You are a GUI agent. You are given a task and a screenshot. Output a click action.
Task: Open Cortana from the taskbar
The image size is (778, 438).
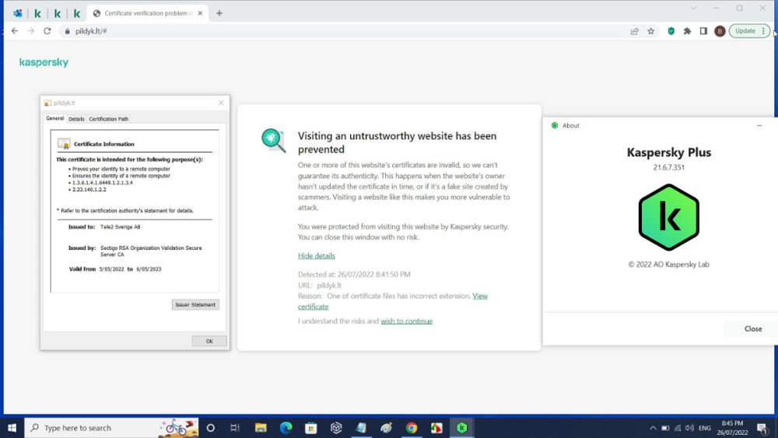(x=210, y=428)
